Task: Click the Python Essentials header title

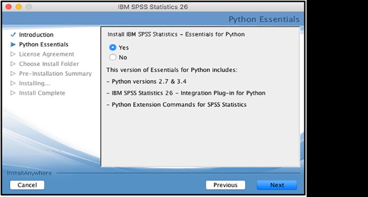Action: coord(264,19)
